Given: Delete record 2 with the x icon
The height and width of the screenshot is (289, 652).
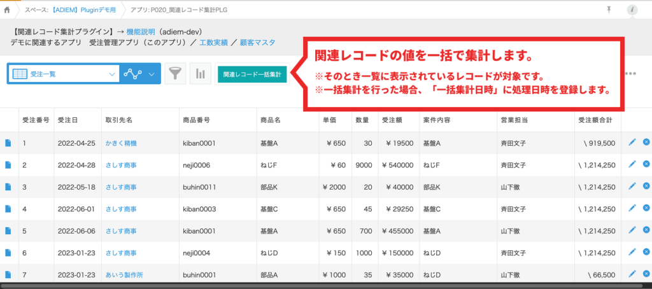Looking at the screenshot, I should pyautogui.click(x=646, y=164).
